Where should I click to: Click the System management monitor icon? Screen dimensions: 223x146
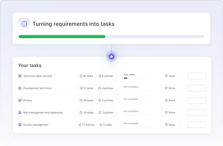tap(20, 125)
